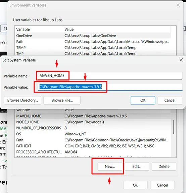Click the Windows_NT value cell
Image resolution: width=186 pixels, height=193 pixels.
pyautogui.click(x=75, y=134)
